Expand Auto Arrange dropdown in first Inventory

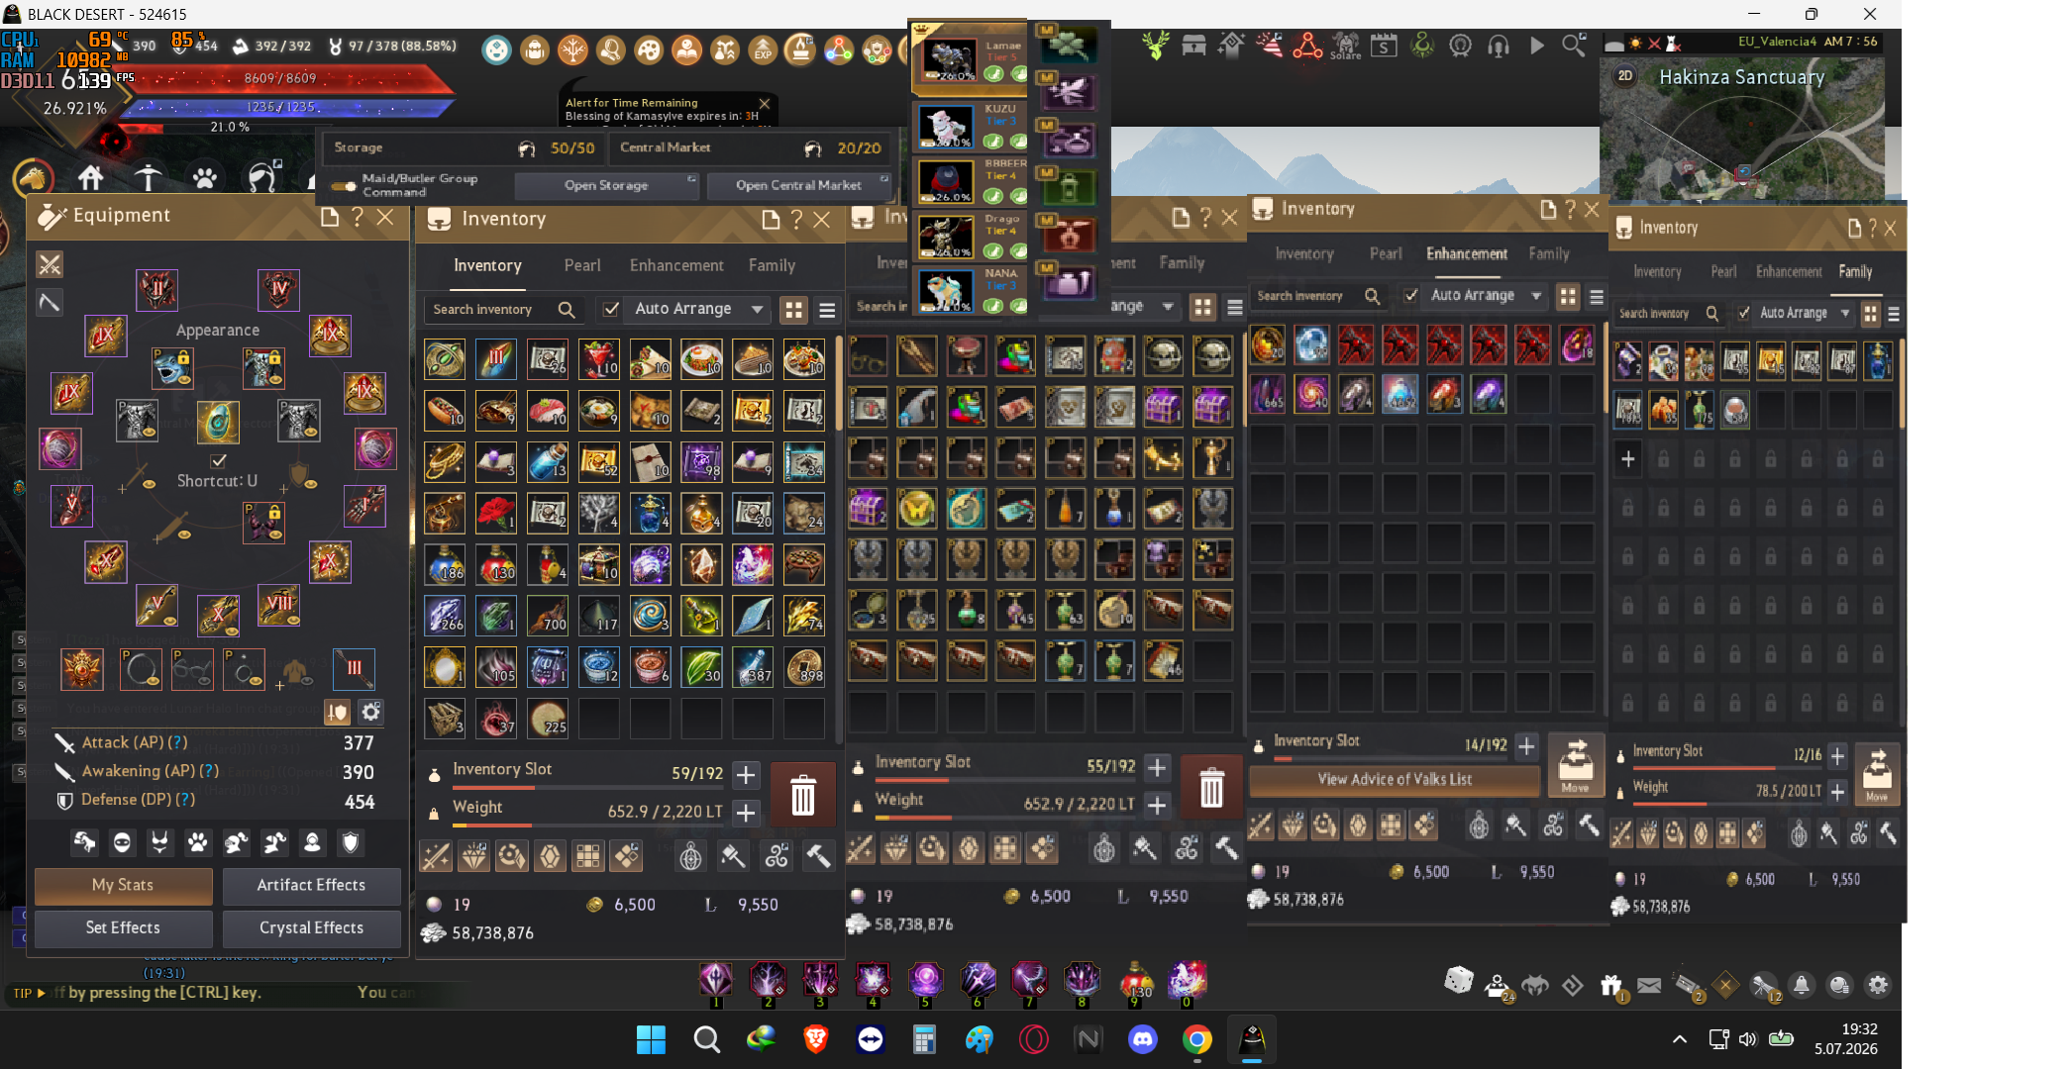point(758,309)
